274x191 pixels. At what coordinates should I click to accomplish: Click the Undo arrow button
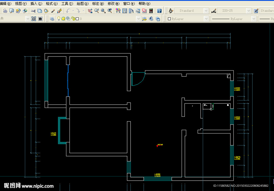(x=68, y=11)
